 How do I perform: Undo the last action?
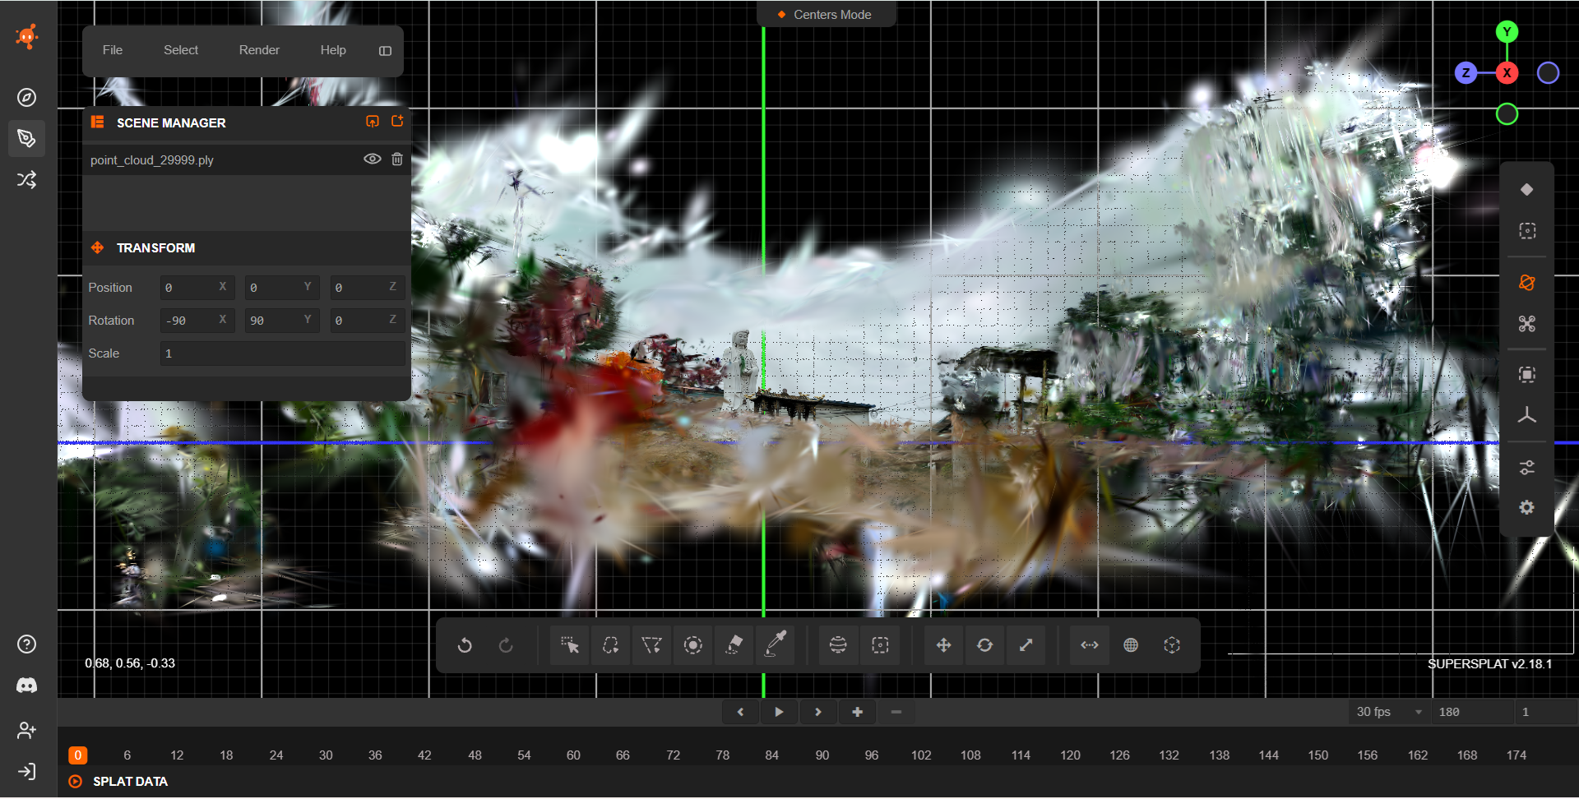click(x=465, y=645)
